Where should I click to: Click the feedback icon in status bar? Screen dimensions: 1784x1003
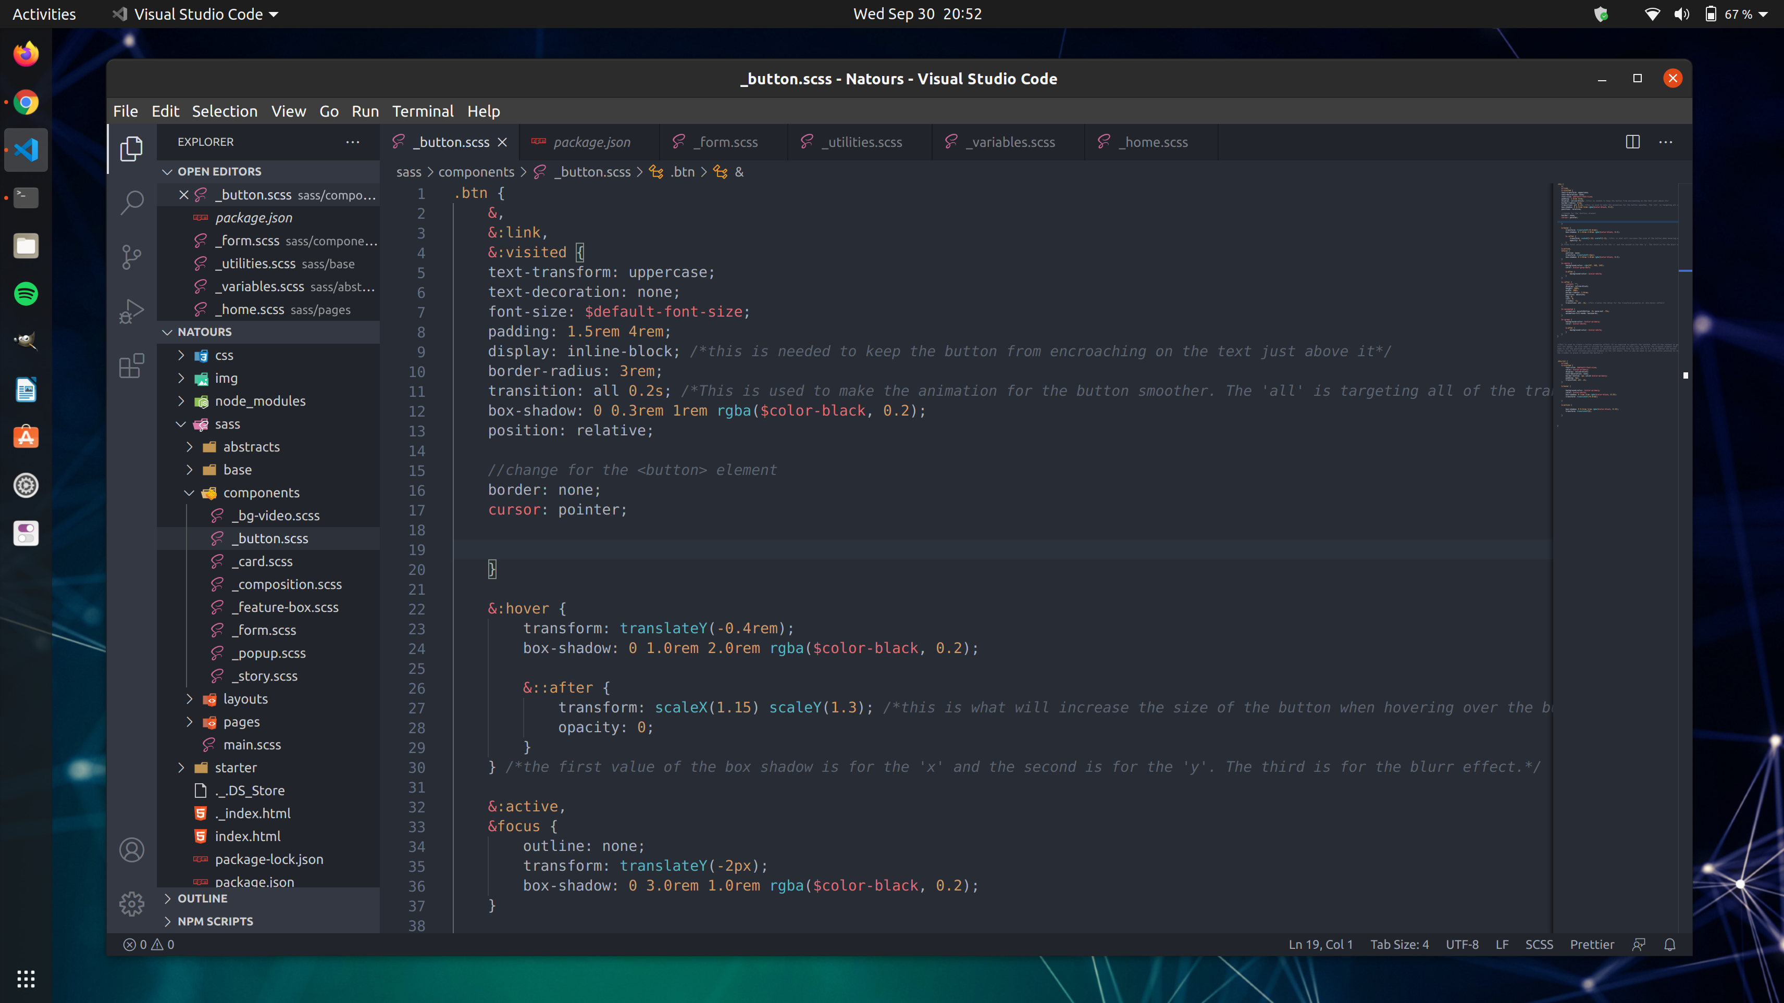click(x=1639, y=944)
